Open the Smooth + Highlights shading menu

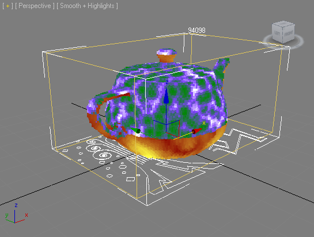(x=88, y=6)
